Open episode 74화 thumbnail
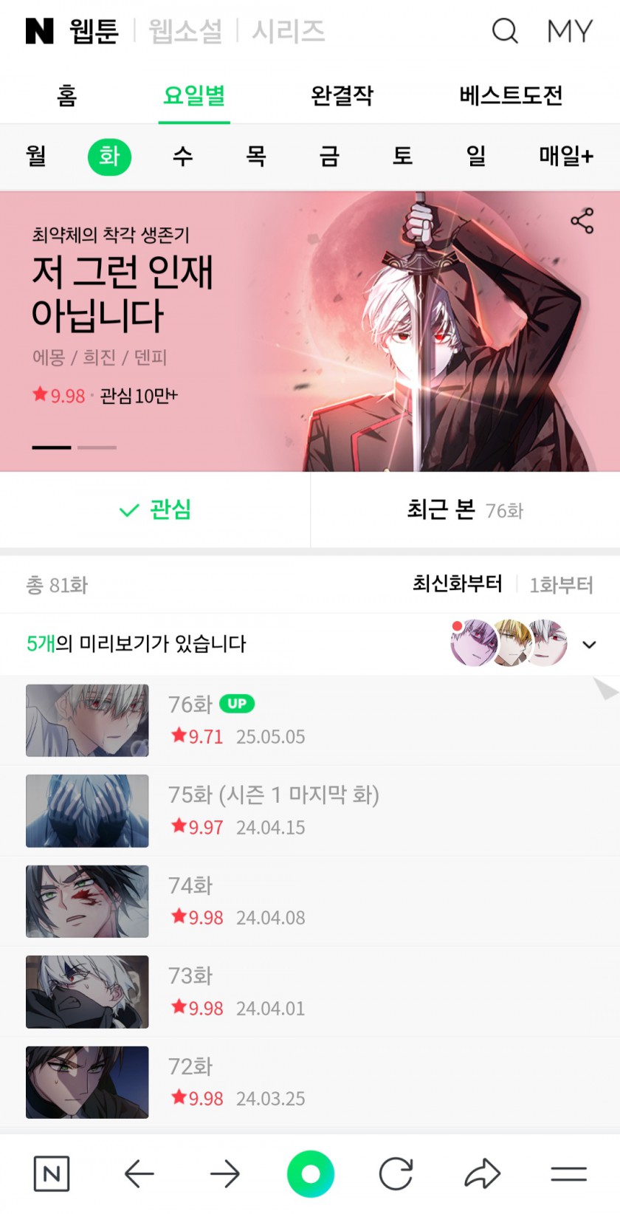The height and width of the screenshot is (1214, 620). [x=87, y=901]
